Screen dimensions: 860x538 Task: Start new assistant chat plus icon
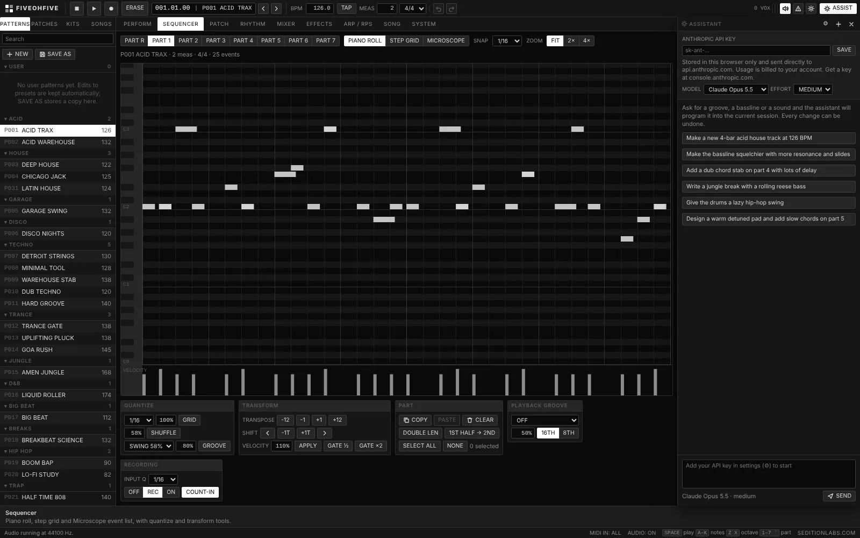click(838, 24)
